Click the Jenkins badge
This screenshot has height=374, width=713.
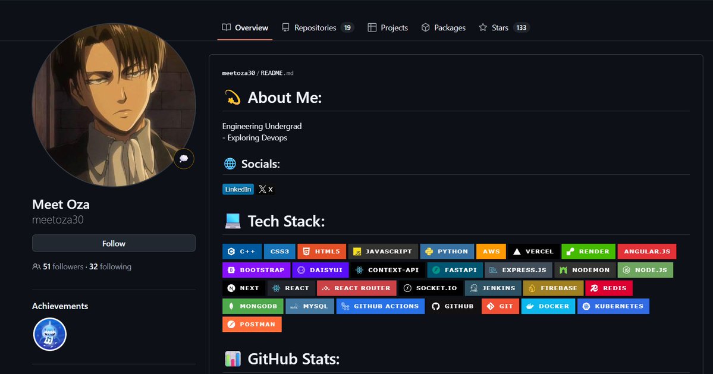(x=493, y=288)
